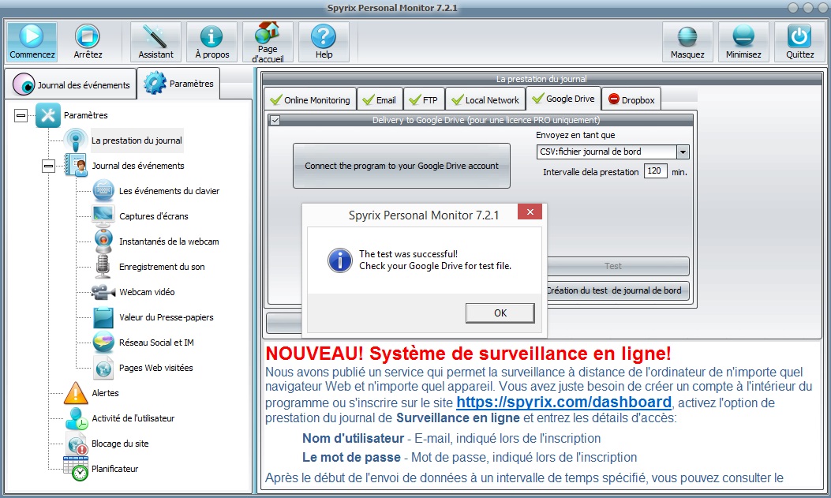This screenshot has width=831, height=498.
Task: Click the Paramètres root tools icon
Action: coord(47,115)
